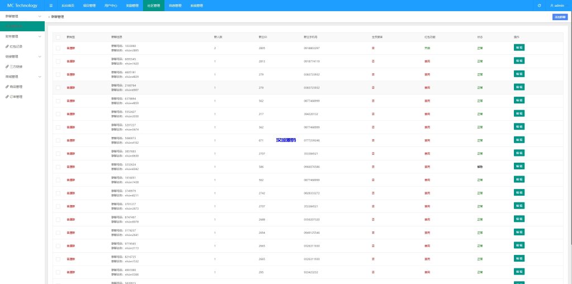The width and height of the screenshot is (572, 284).
Task: Click the link icon beside 订单管理
Action: [x=7, y=97]
